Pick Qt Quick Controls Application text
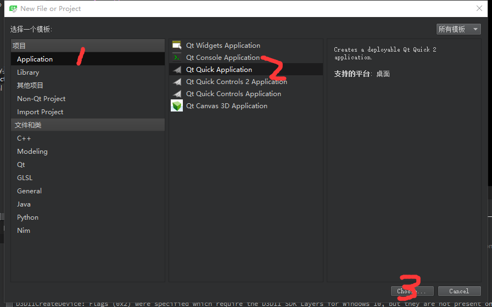This screenshot has height=307, width=492. coord(233,94)
